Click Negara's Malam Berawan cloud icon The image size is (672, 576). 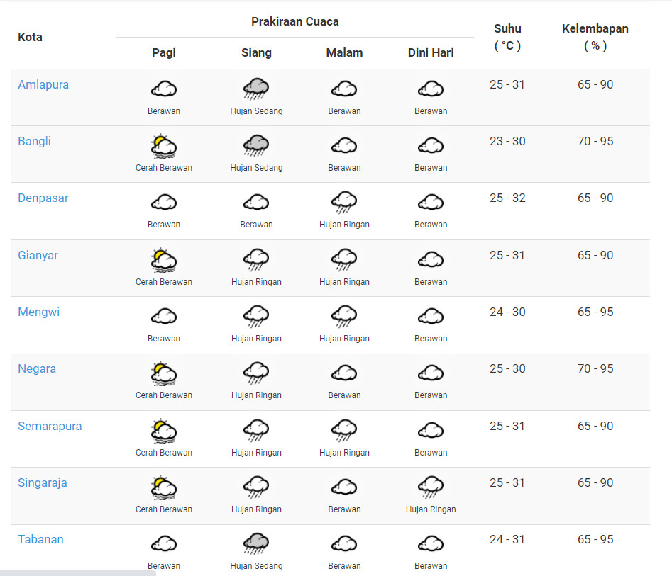pyautogui.click(x=344, y=373)
